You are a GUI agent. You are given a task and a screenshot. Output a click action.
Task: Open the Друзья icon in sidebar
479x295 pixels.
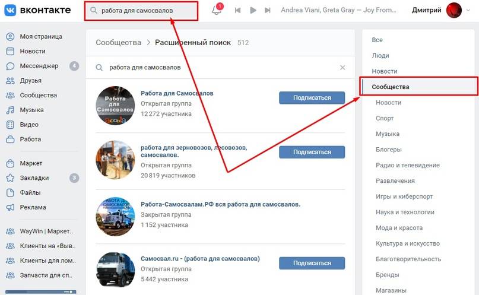tap(10, 81)
